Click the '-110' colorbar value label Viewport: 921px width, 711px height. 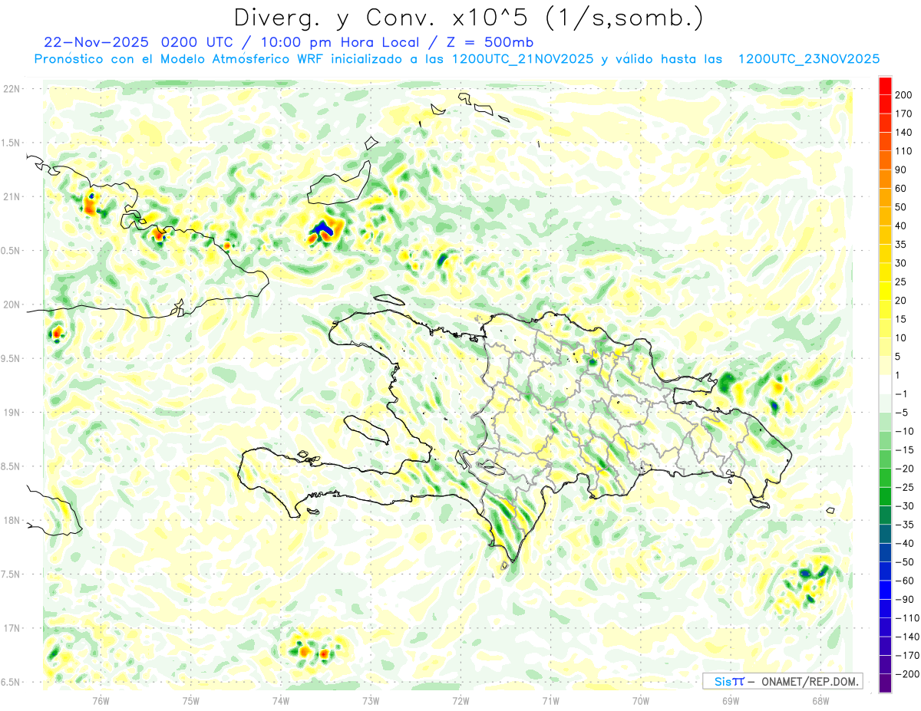(x=906, y=617)
